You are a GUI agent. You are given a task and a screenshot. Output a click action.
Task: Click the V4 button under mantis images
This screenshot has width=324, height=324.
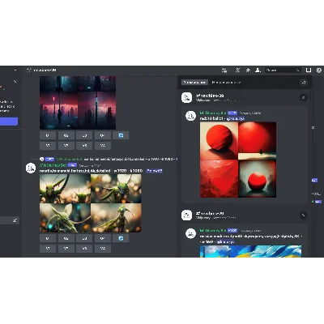click(x=103, y=249)
